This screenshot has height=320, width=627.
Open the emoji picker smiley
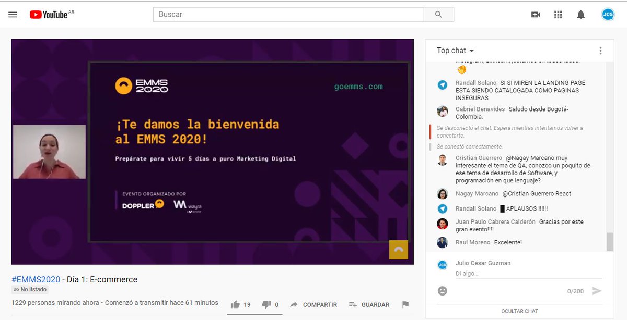(443, 291)
